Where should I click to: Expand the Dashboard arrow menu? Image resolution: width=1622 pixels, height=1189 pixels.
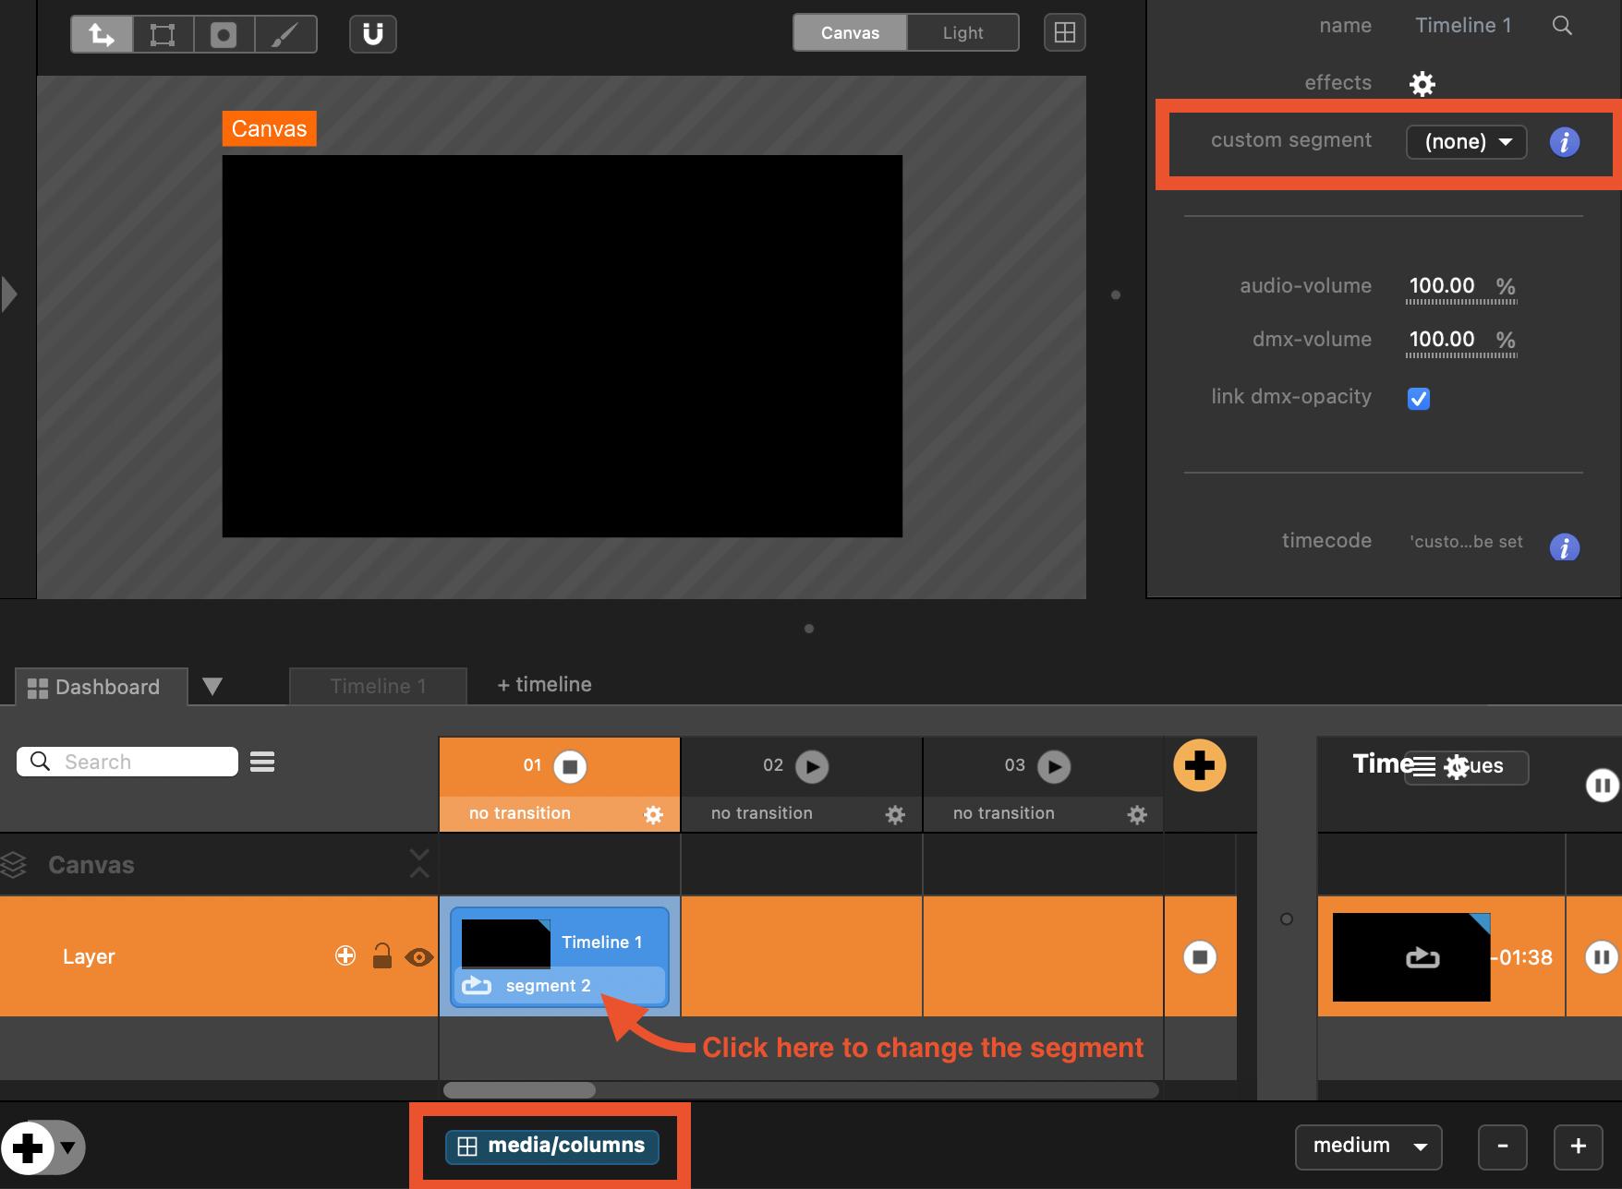coord(212,687)
